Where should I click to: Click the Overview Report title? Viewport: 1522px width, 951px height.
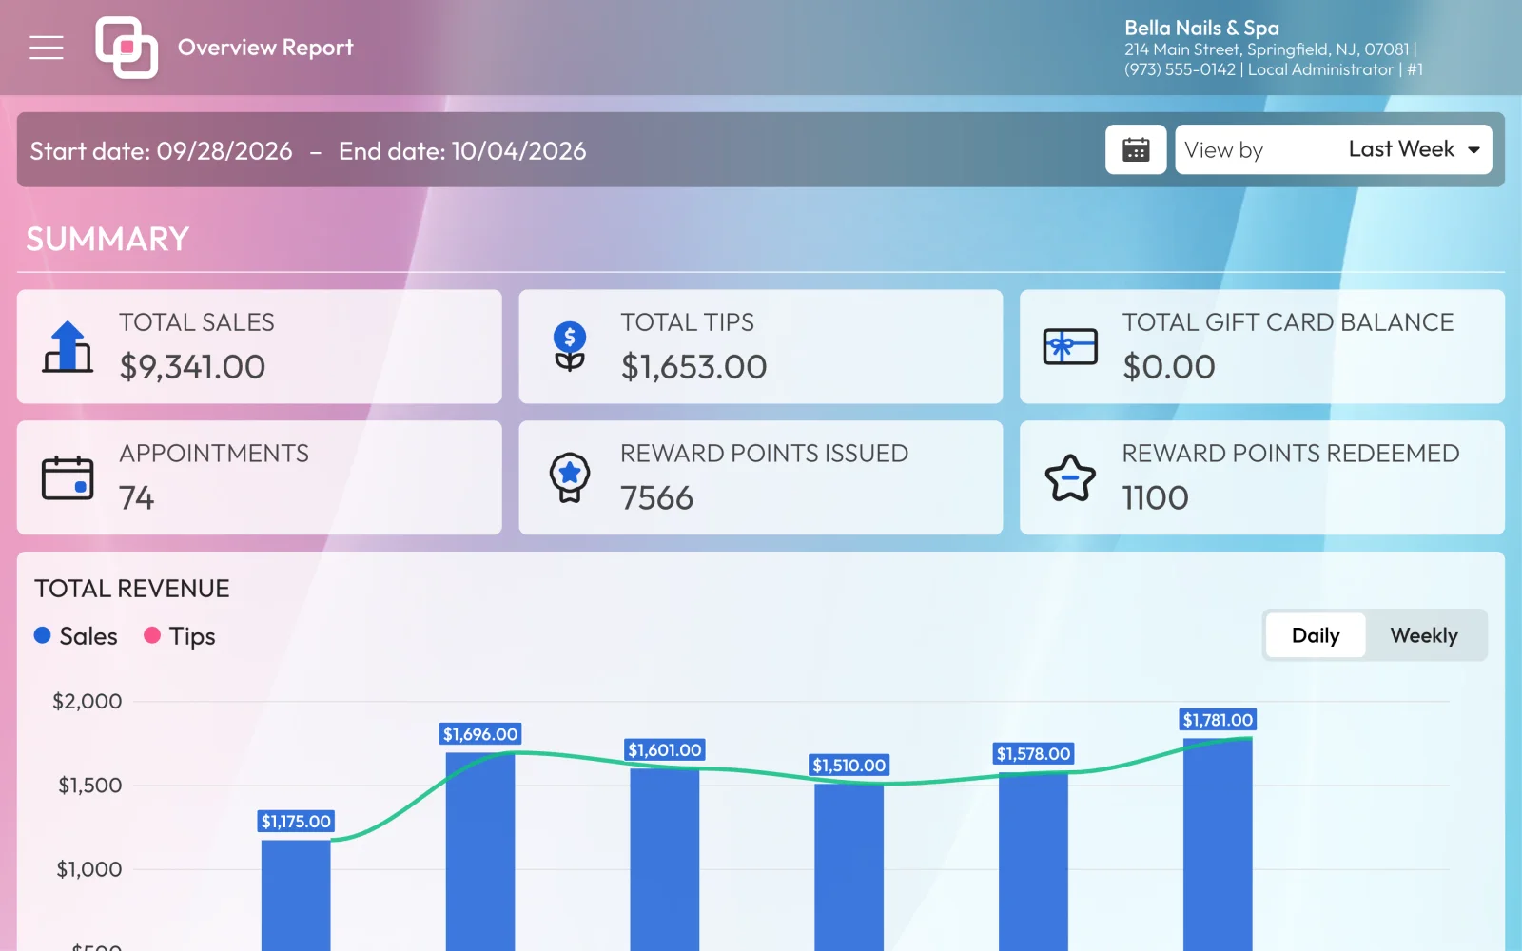click(x=265, y=48)
